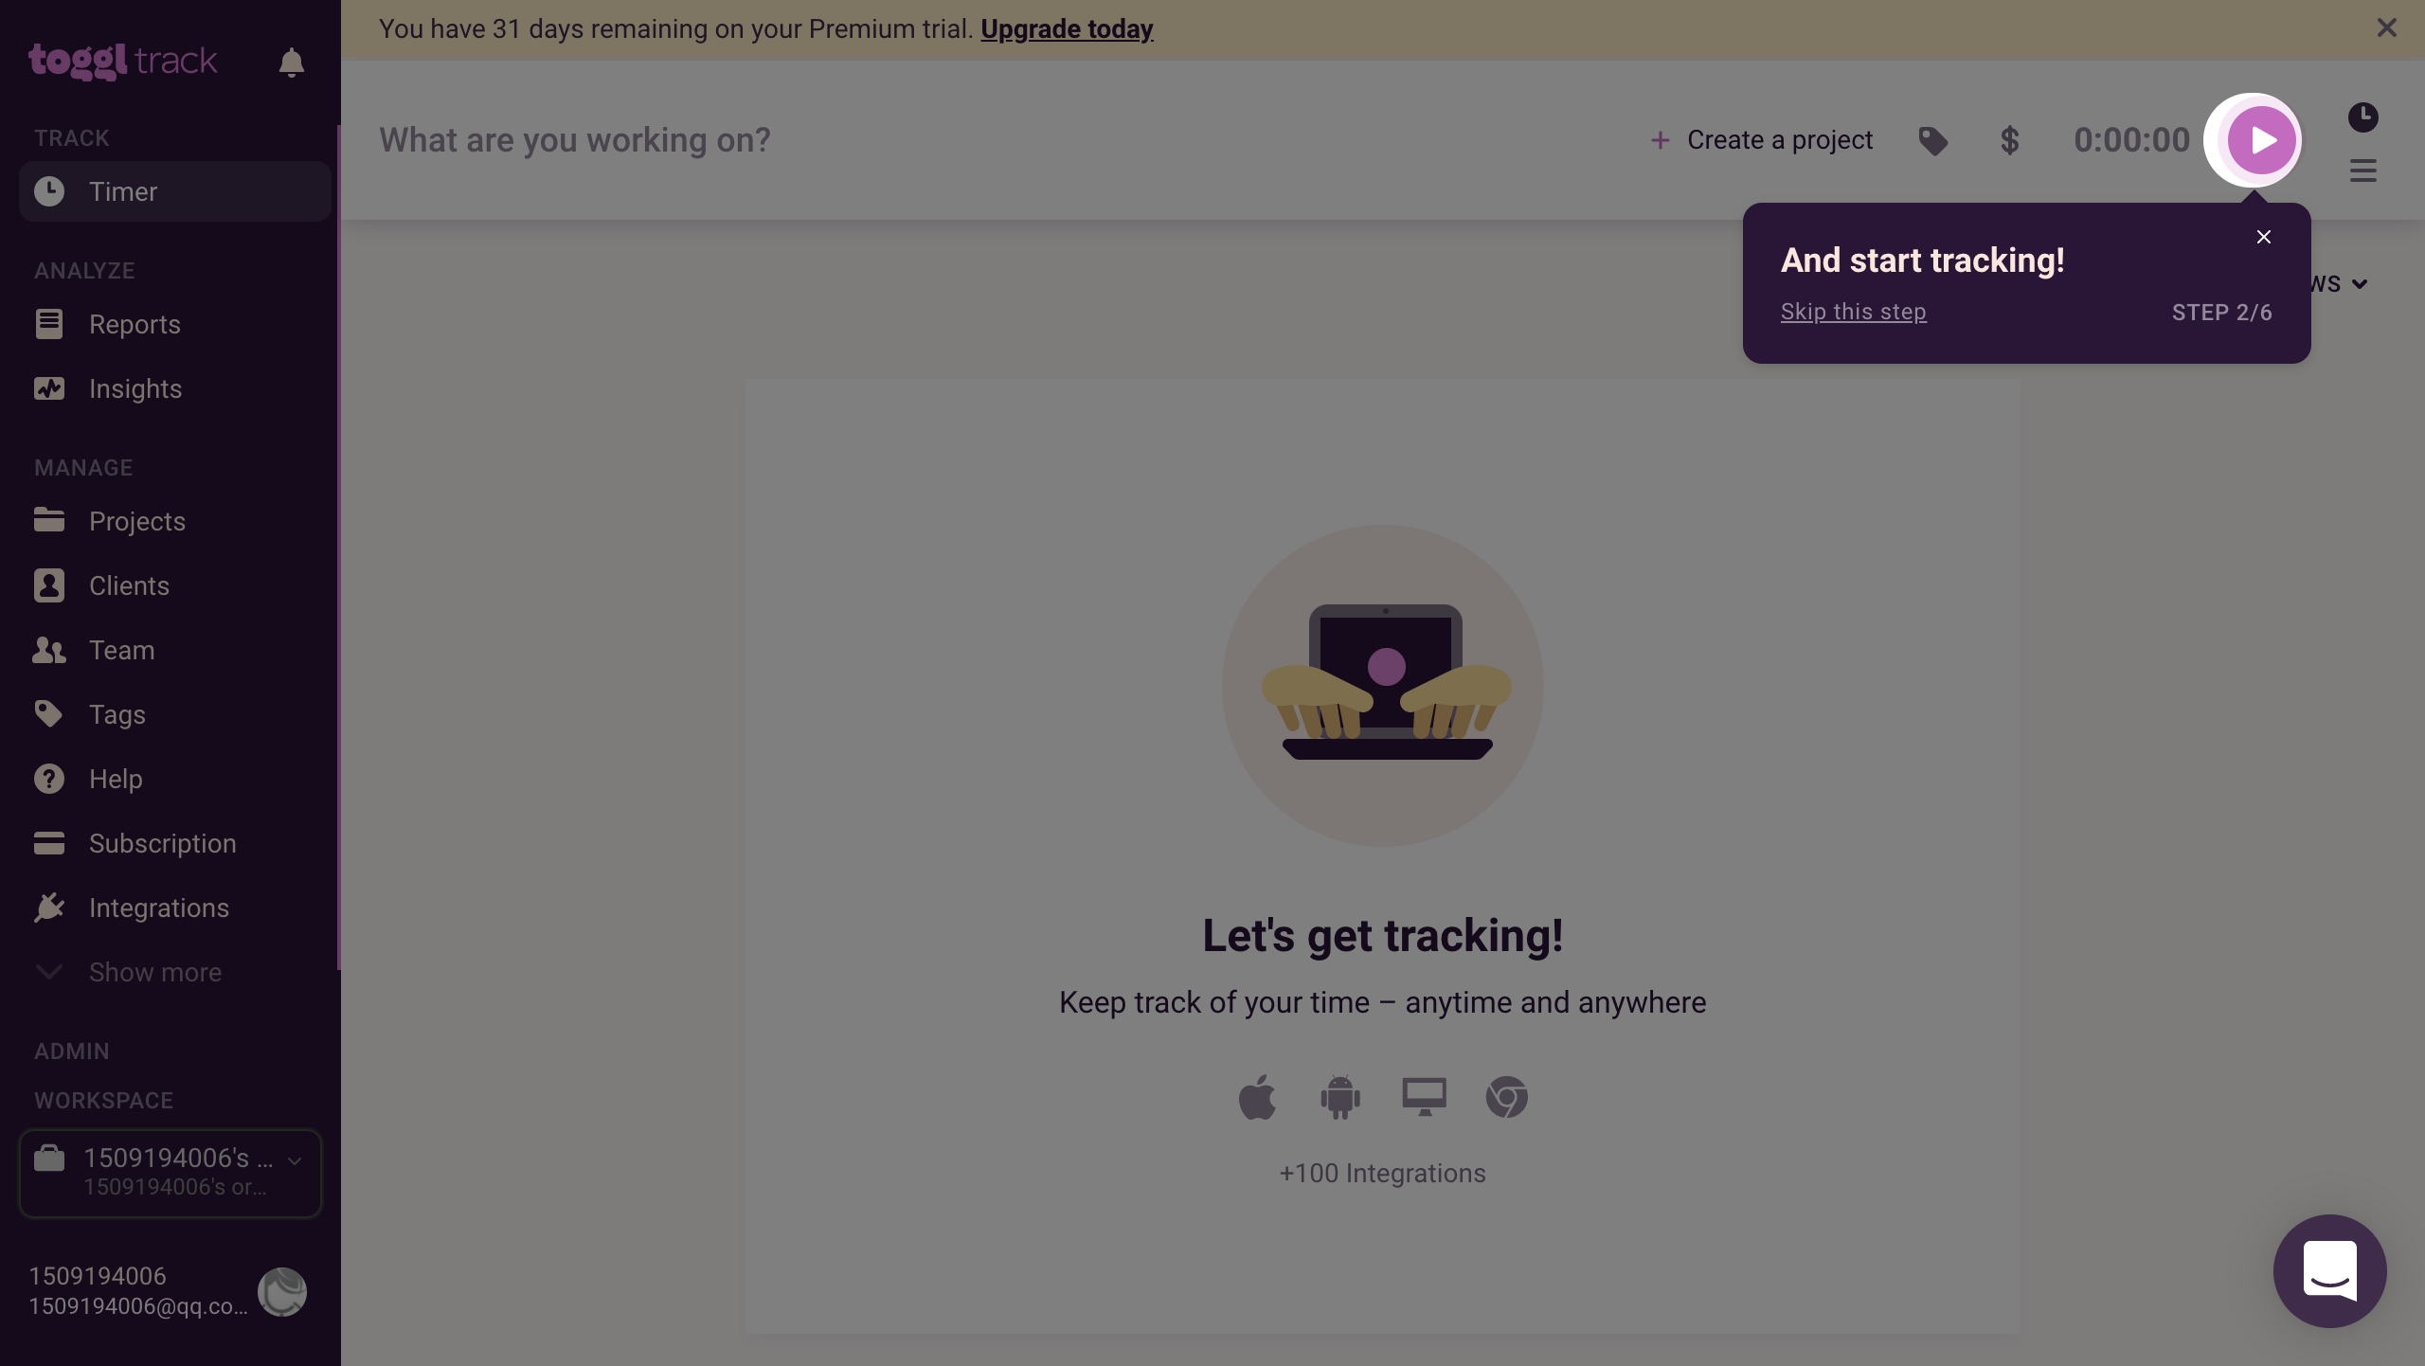Screen dimensions: 2425x1366
Task: Open the Apple app download icon
Action: (1257, 1097)
